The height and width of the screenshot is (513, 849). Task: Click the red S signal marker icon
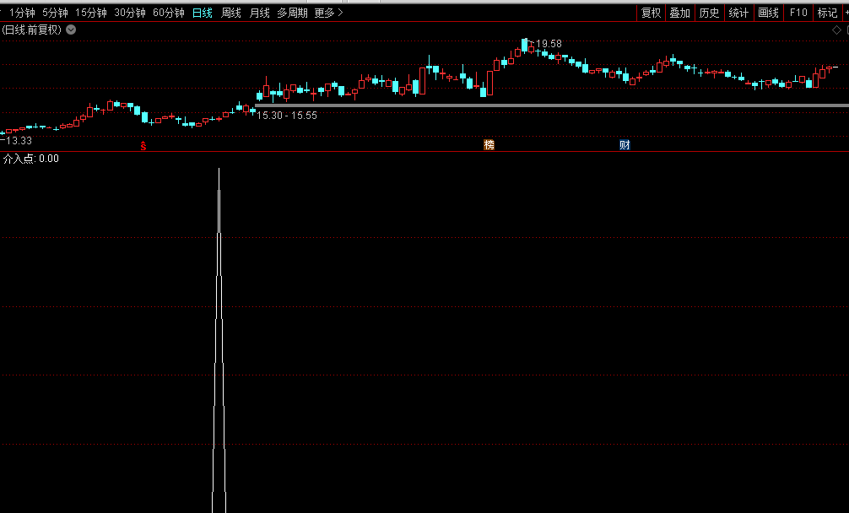point(143,145)
